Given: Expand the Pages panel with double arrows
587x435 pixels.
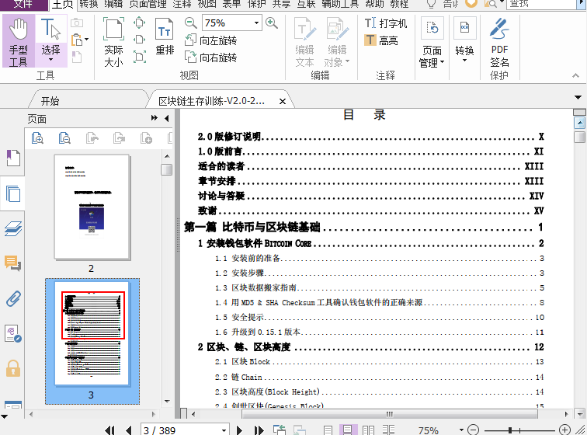Looking at the screenshot, I should [155, 118].
